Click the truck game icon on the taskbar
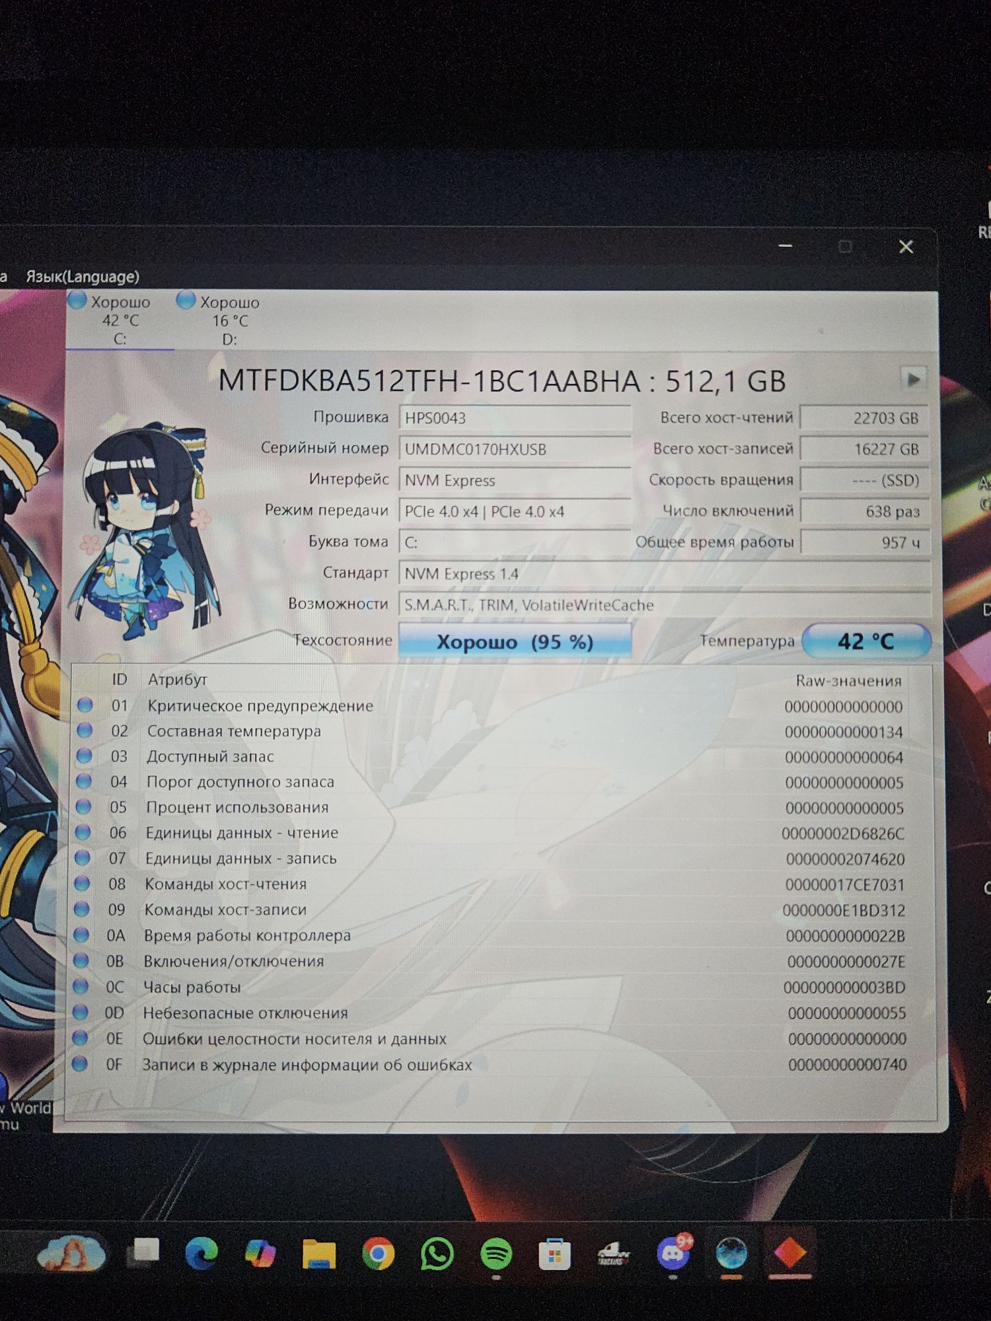 pos(614,1253)
